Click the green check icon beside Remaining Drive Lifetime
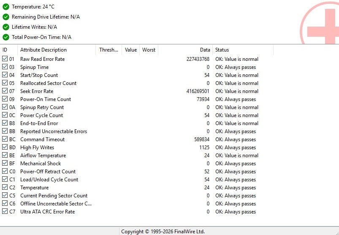This screenshot has height=235, width=339. tap(6, 17)
